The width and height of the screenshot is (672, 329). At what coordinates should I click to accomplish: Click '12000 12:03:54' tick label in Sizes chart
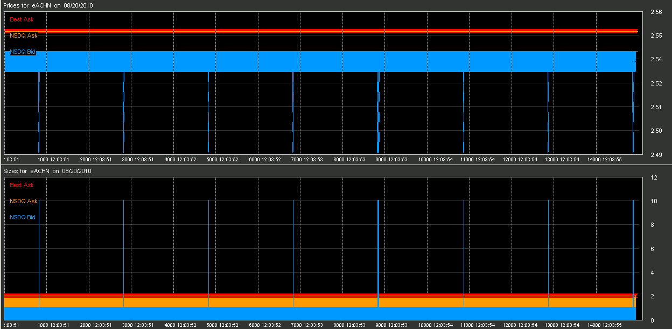(520, 325)
